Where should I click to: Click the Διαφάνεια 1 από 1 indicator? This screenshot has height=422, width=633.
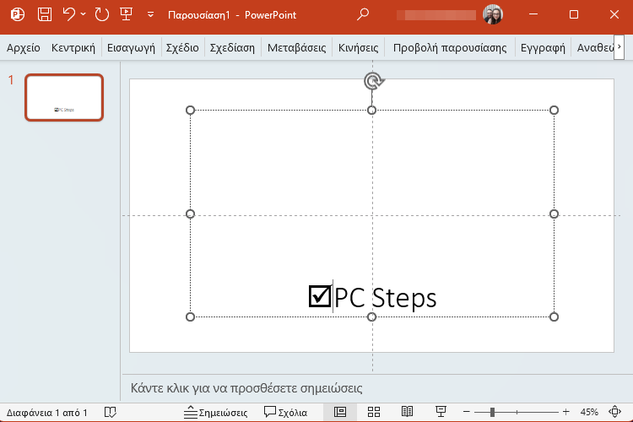[x=46, y=413]
